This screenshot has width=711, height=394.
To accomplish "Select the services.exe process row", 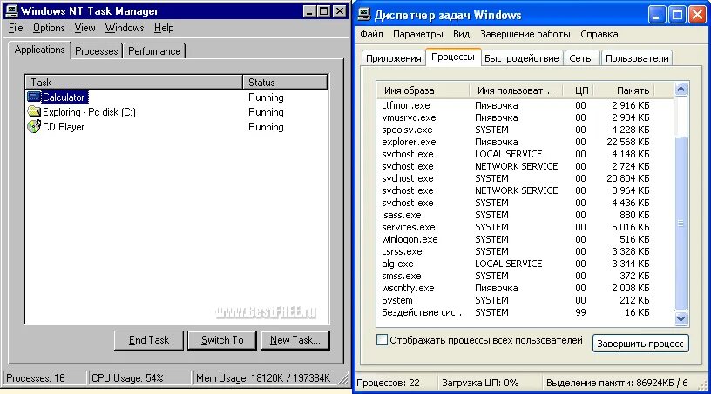I will tap(525, 227).
